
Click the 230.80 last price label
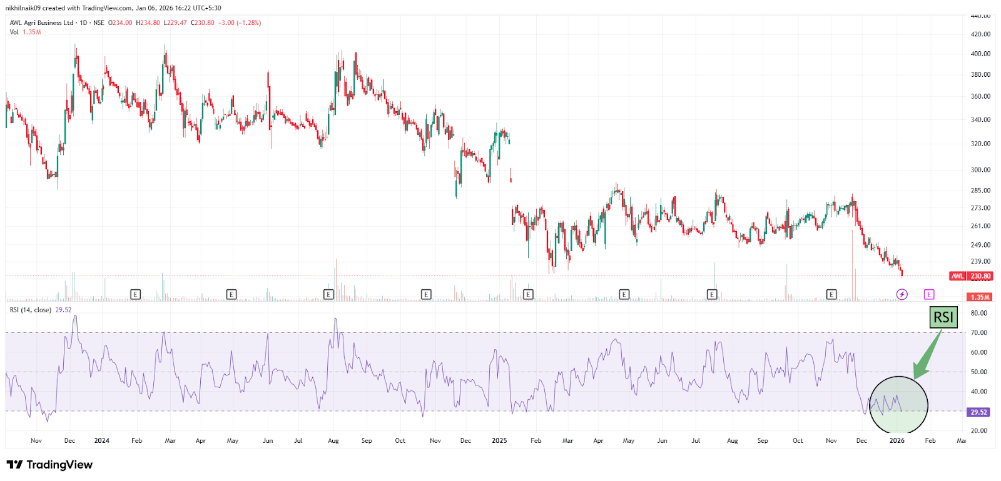point(980,276)
